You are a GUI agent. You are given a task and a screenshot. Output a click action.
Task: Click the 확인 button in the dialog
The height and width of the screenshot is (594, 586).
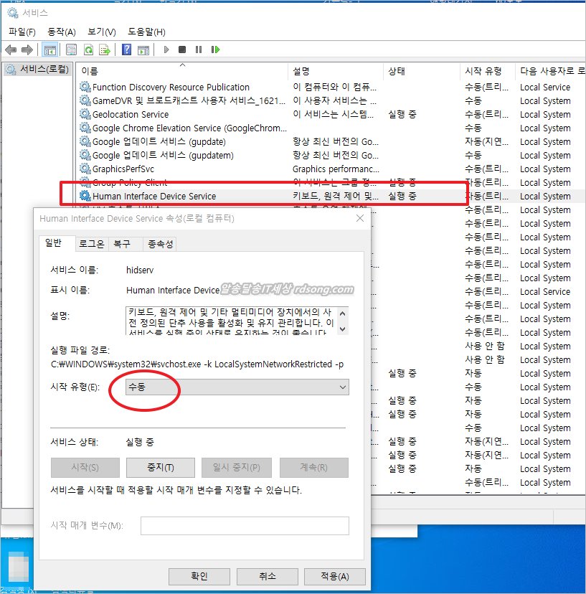point(199,576)
